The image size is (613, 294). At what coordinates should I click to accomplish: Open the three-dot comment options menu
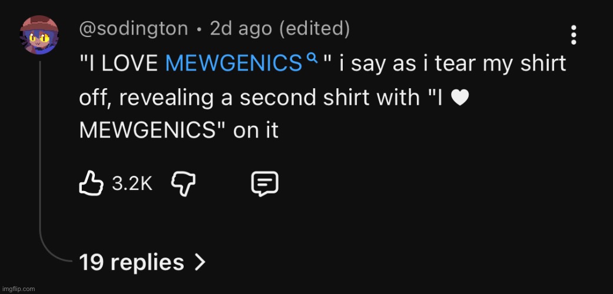(x=574, y=35)
